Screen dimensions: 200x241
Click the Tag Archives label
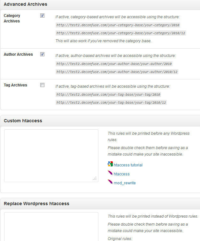(x=15, y=85)
